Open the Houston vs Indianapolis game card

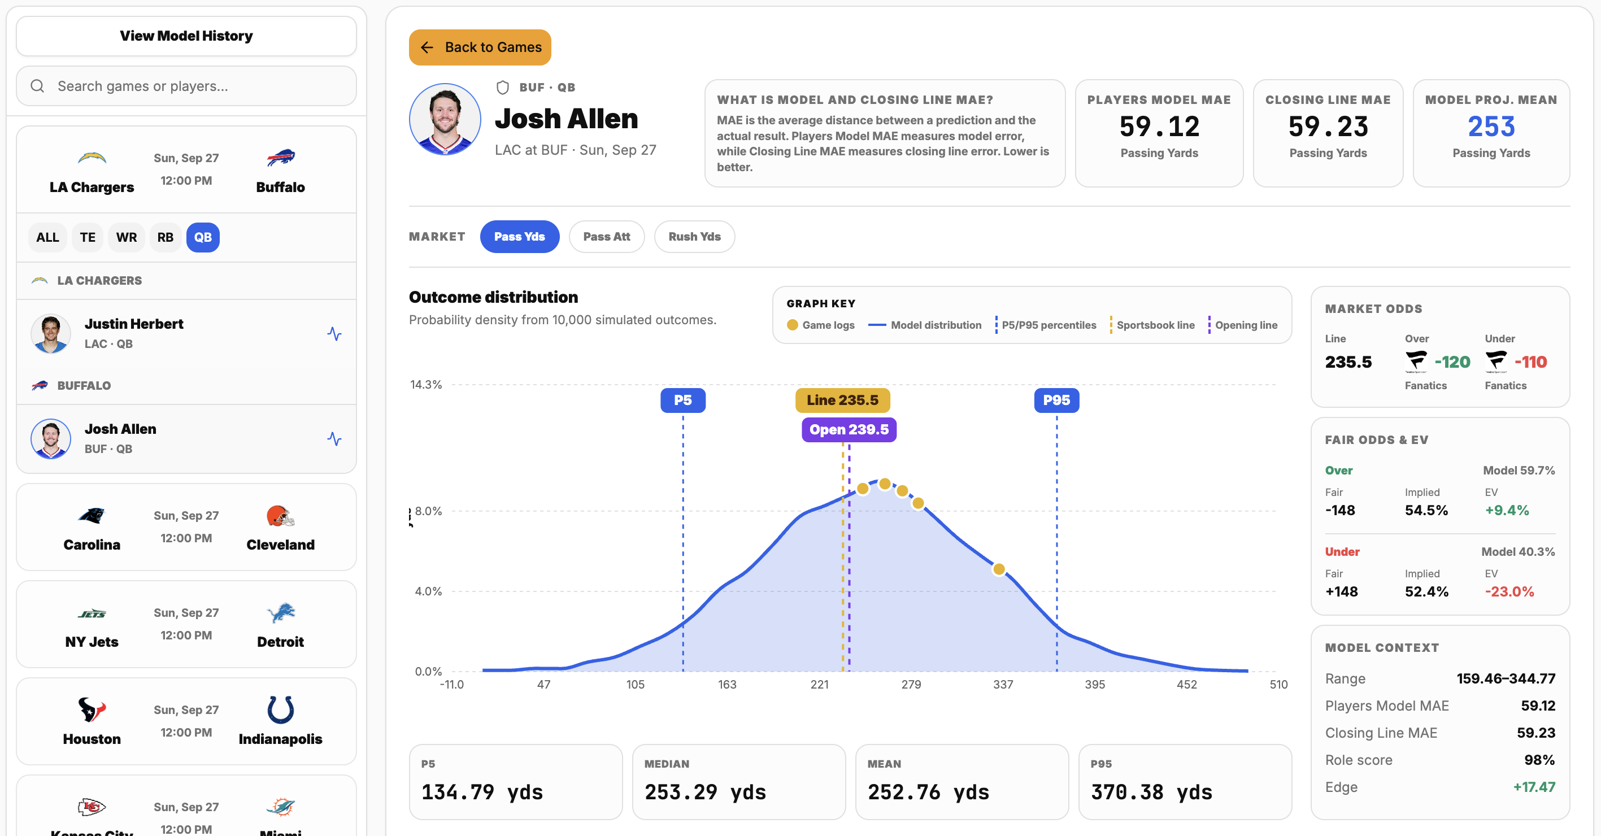(186, 721)
